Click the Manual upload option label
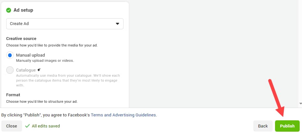Viewport: 302px width, 133px height. [31, 55]
